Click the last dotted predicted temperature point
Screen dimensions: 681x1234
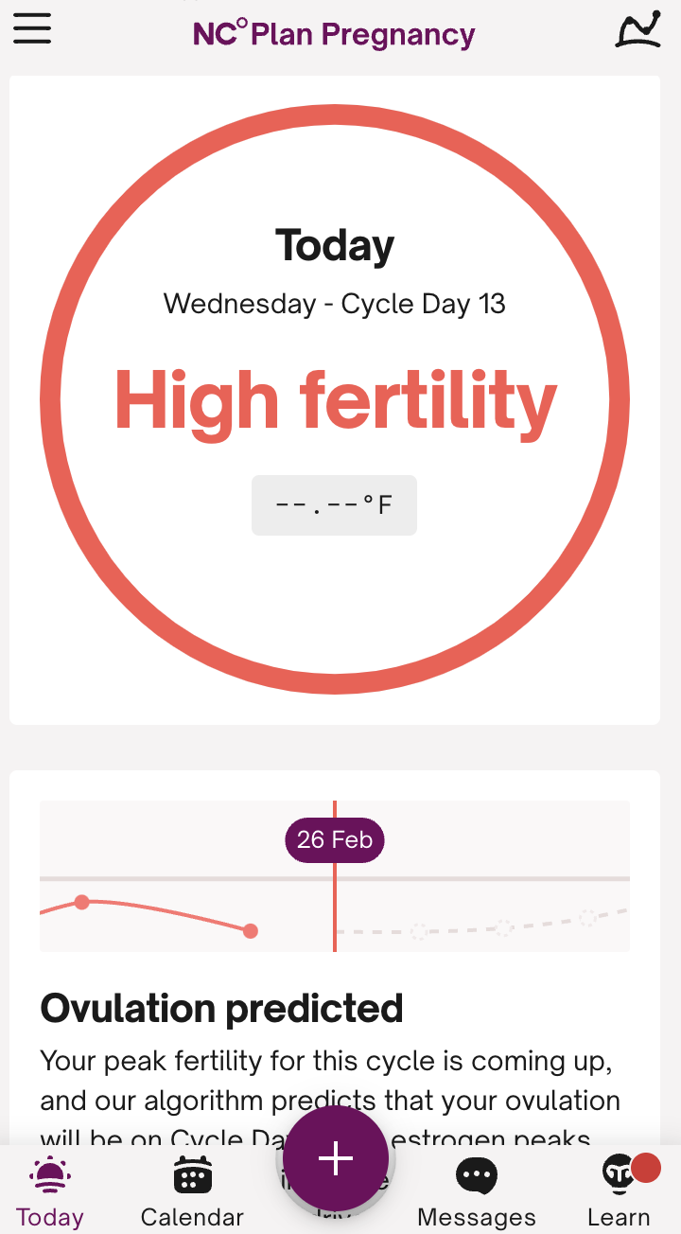[587, 918]
